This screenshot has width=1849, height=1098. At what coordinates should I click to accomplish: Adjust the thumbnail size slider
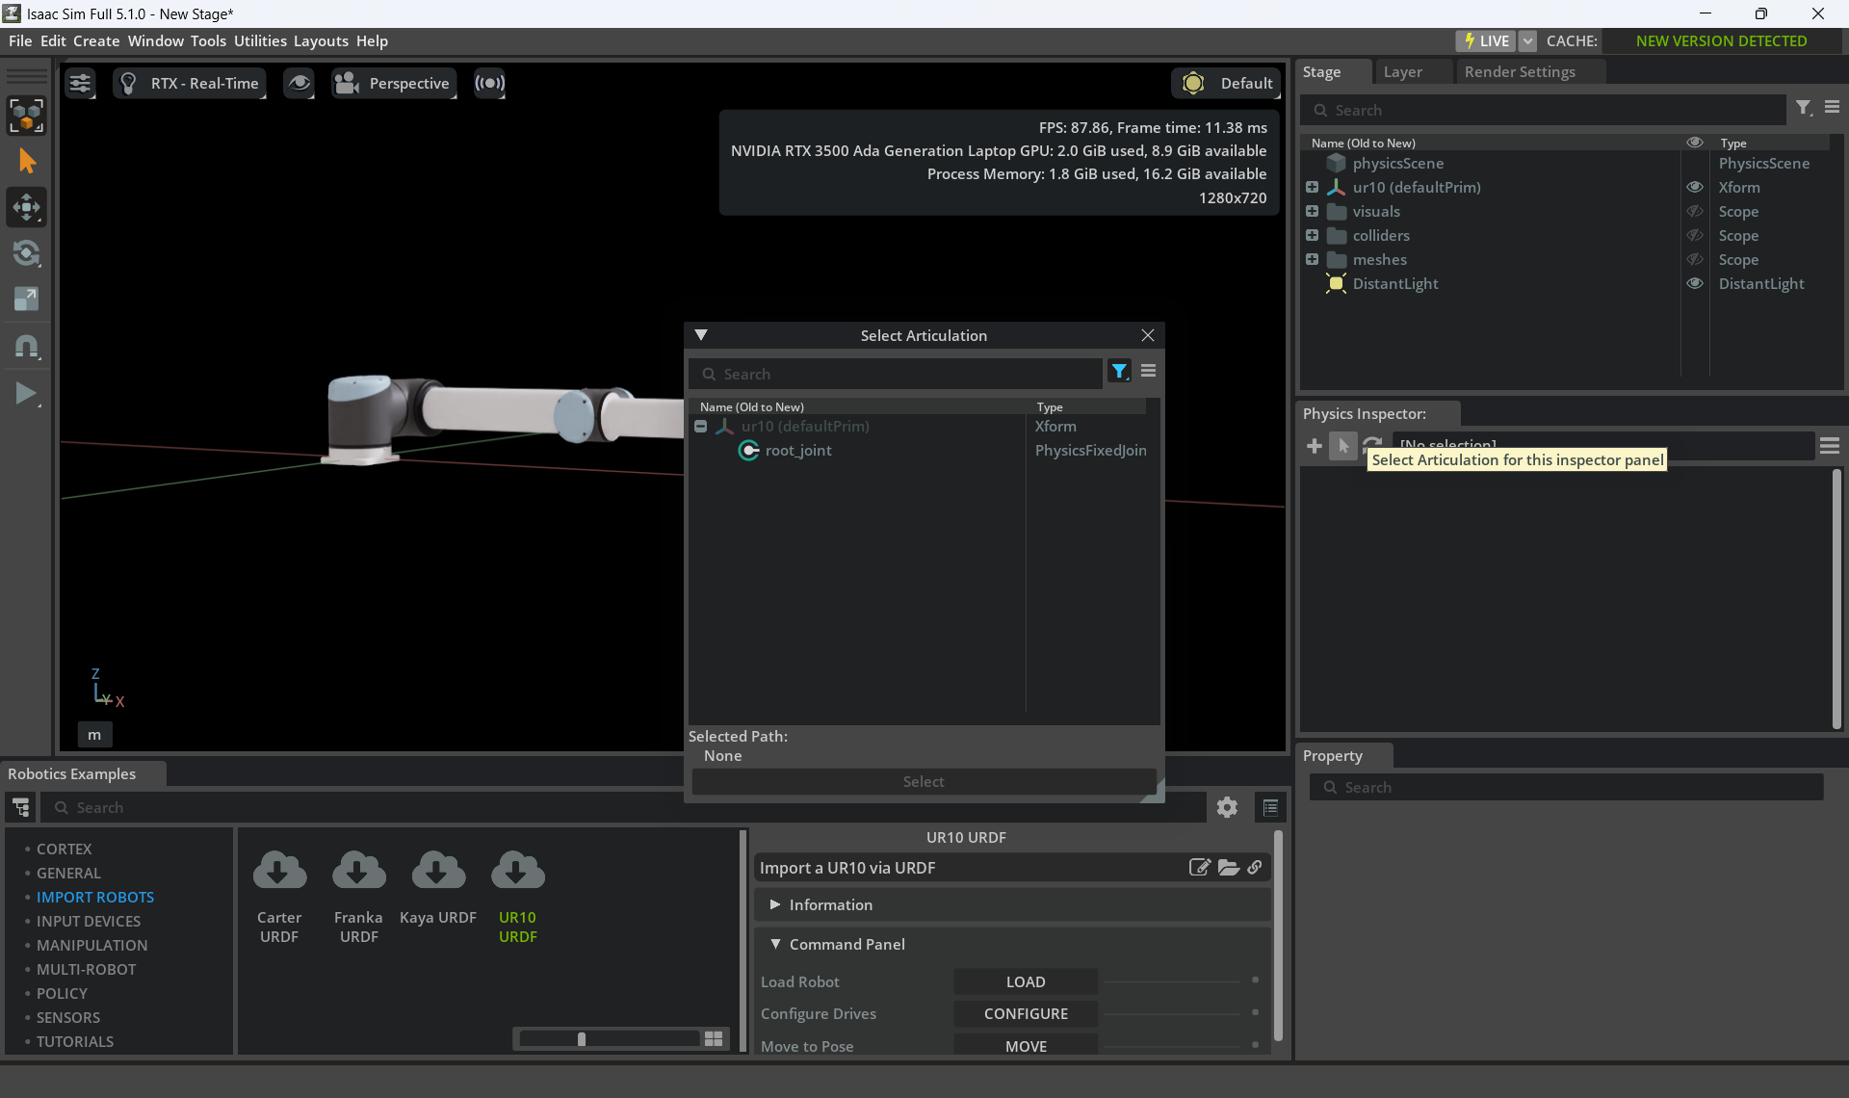pyautogui.click(x=582, y=1038)
